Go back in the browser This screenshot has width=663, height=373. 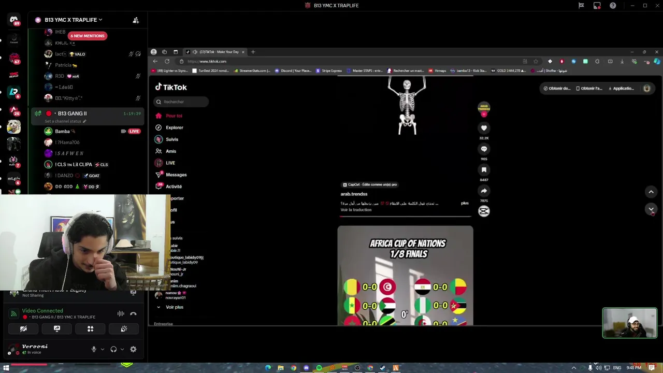155,61
